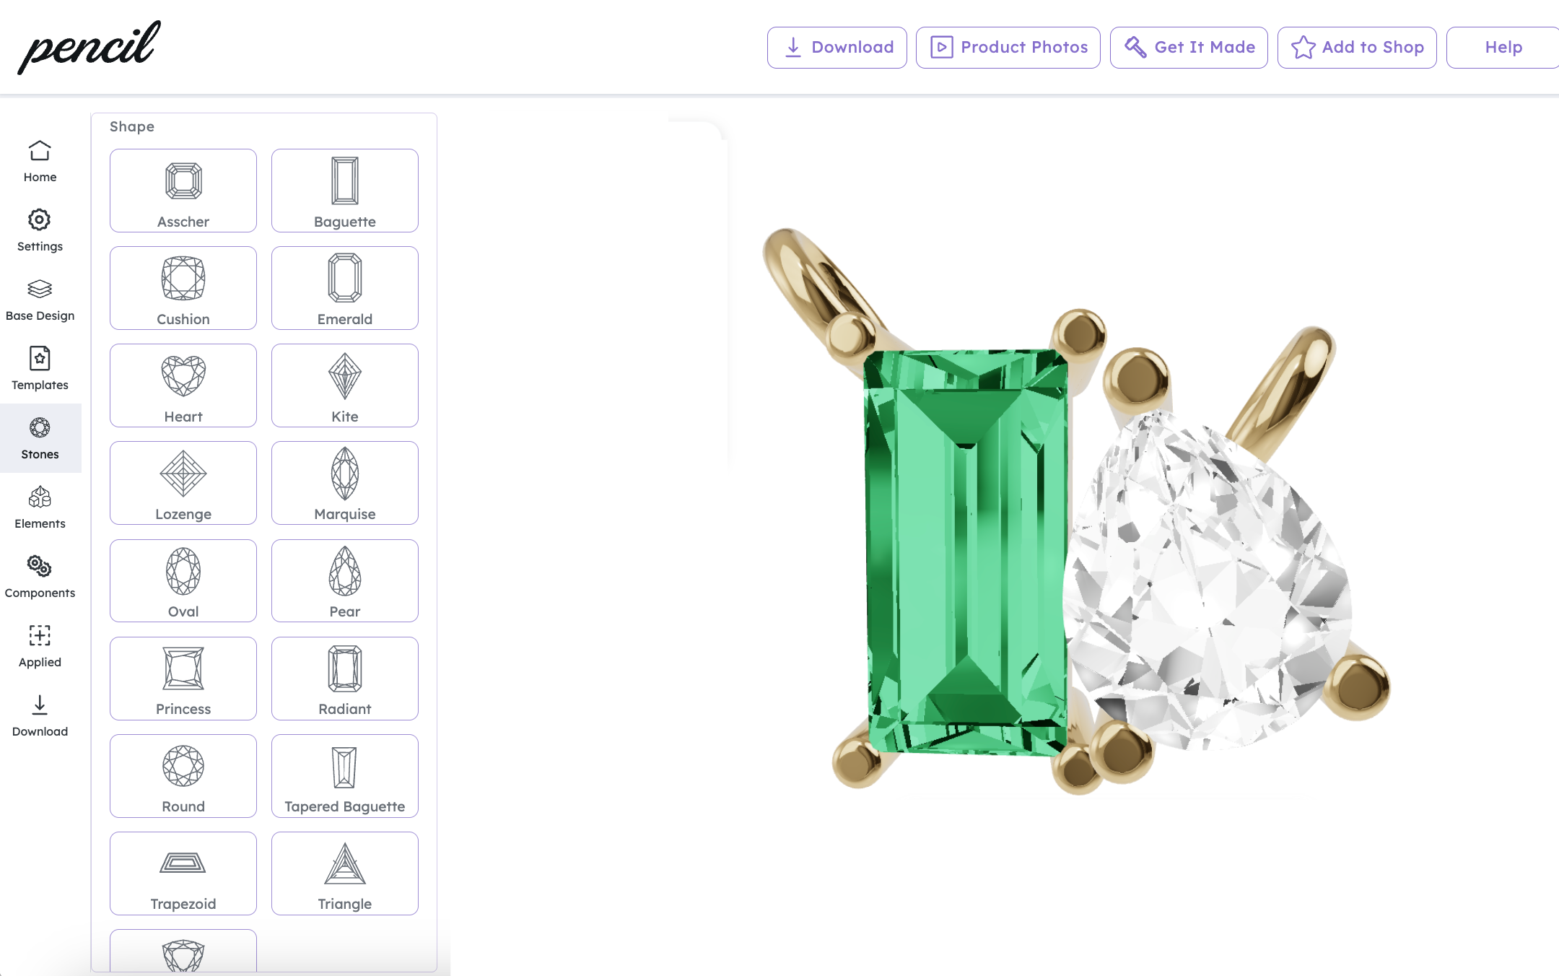Open the Components sidebar section
This screenshot has height=976, width=1559.
pos(40,577)
